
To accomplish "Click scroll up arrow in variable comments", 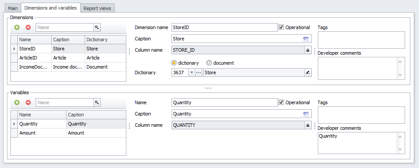I will tap(400, 136).
